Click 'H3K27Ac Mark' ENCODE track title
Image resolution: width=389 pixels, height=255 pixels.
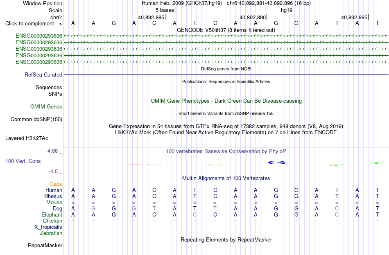click(226, 133)
